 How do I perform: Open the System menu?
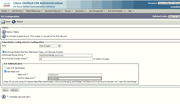[5, 11]
